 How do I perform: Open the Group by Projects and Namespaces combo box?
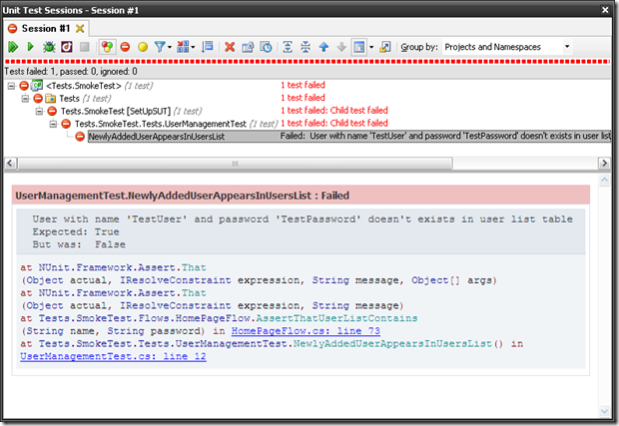click(x=507, y=47)
